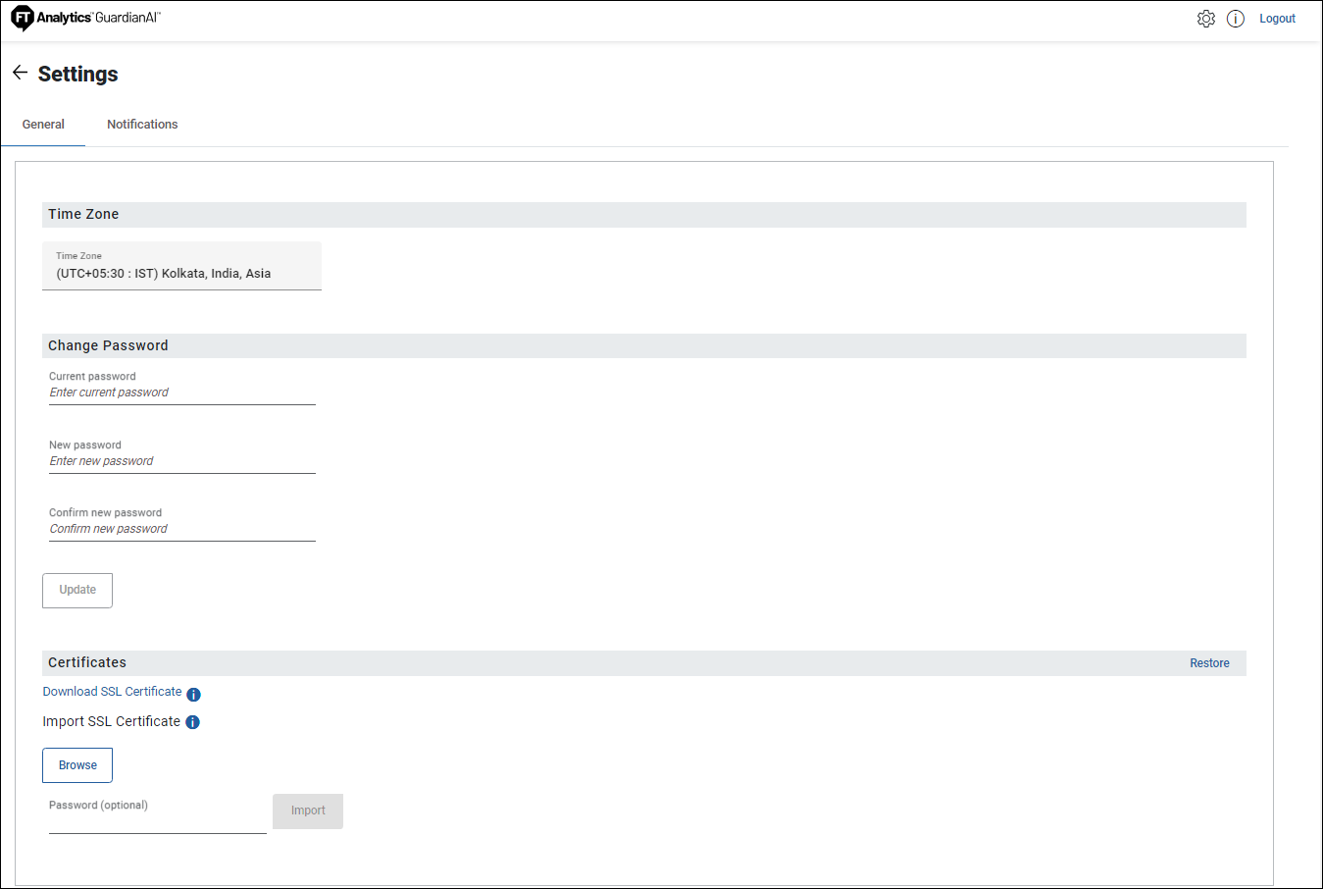Screen dimensions: 1323x889
Task: Switch to the Notifications tab
Action: (x=142, y=125)
